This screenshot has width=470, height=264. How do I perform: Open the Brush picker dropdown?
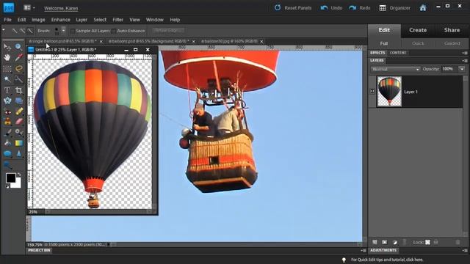(x=63, y=31)
